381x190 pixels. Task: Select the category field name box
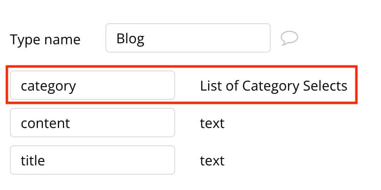pyautogui.click(x=93, y=85)
